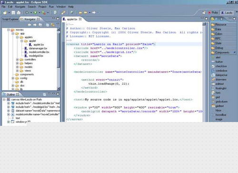Pin the Components palette drawer
238x173 pixels.
(234, 52)
